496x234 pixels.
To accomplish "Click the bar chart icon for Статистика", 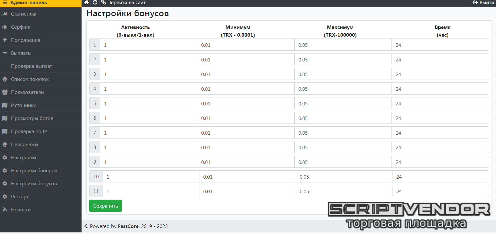I will [5, 14].
